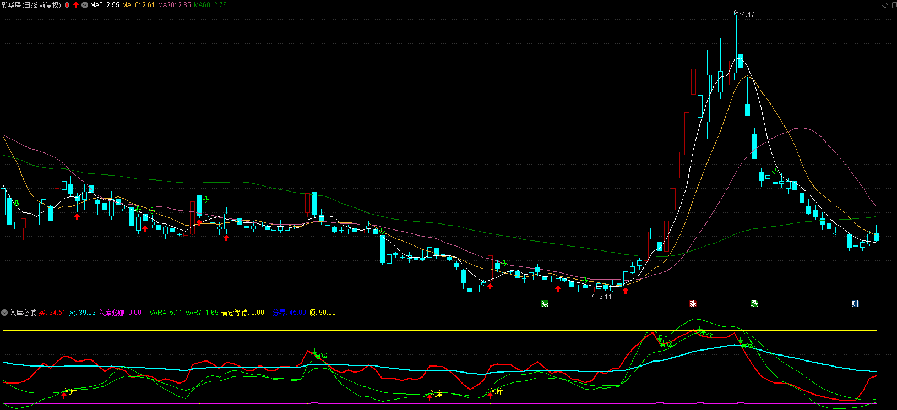
Task: Click the 2.11 lowest price label
Action: (x=605, y=297)
